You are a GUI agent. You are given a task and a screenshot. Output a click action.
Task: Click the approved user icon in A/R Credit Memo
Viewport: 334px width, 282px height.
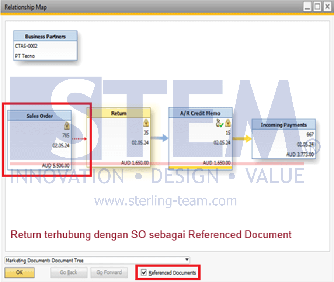click(220, 123)
